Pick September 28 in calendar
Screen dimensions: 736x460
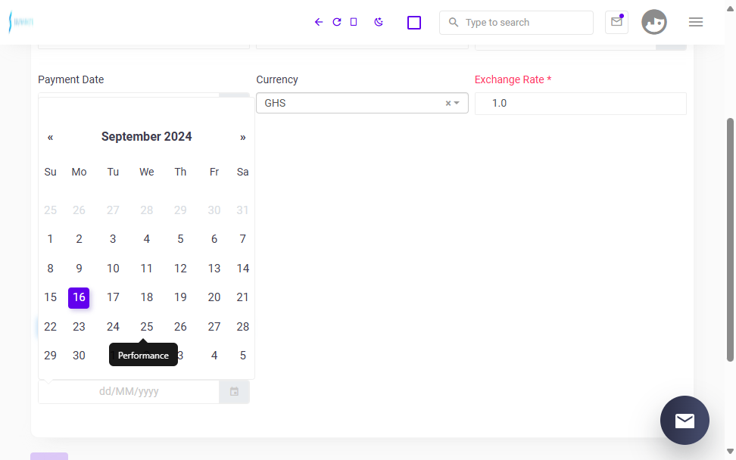tap(242, 326)
